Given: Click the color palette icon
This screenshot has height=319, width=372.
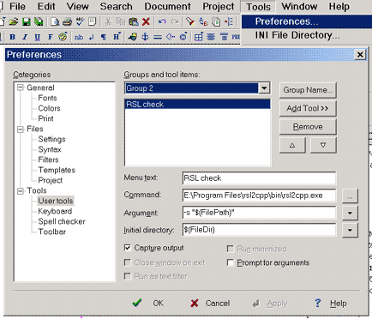Looking at the screenshot, I should pyautogui.click(x=63, y=37).
